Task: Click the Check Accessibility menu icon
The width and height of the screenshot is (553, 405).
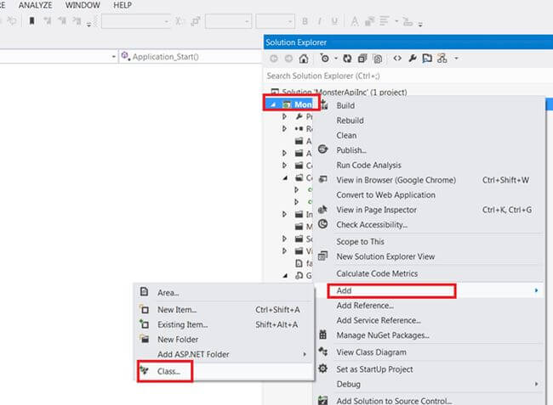Action: tap(323, 224)
